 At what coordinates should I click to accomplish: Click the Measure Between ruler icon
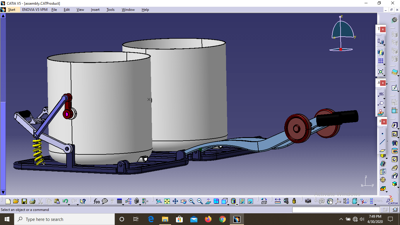coord(278,201)
